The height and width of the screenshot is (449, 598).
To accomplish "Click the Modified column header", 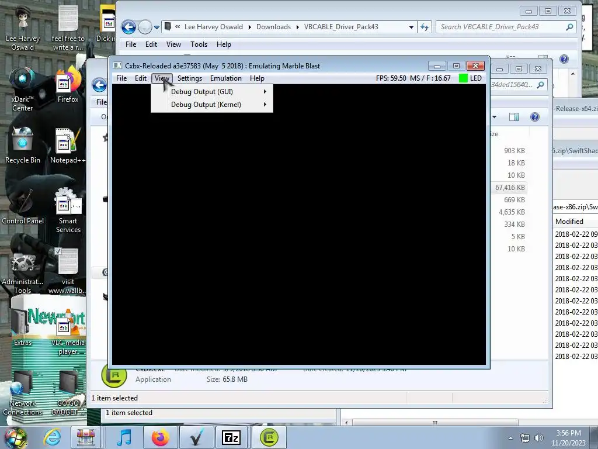I will click(569, 222).
